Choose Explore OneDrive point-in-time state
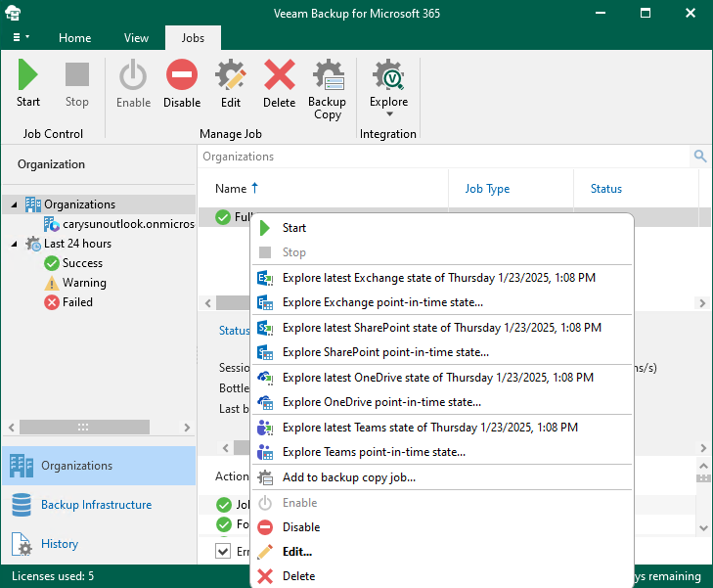Screen dimensions: 713x588 point(442,402)
